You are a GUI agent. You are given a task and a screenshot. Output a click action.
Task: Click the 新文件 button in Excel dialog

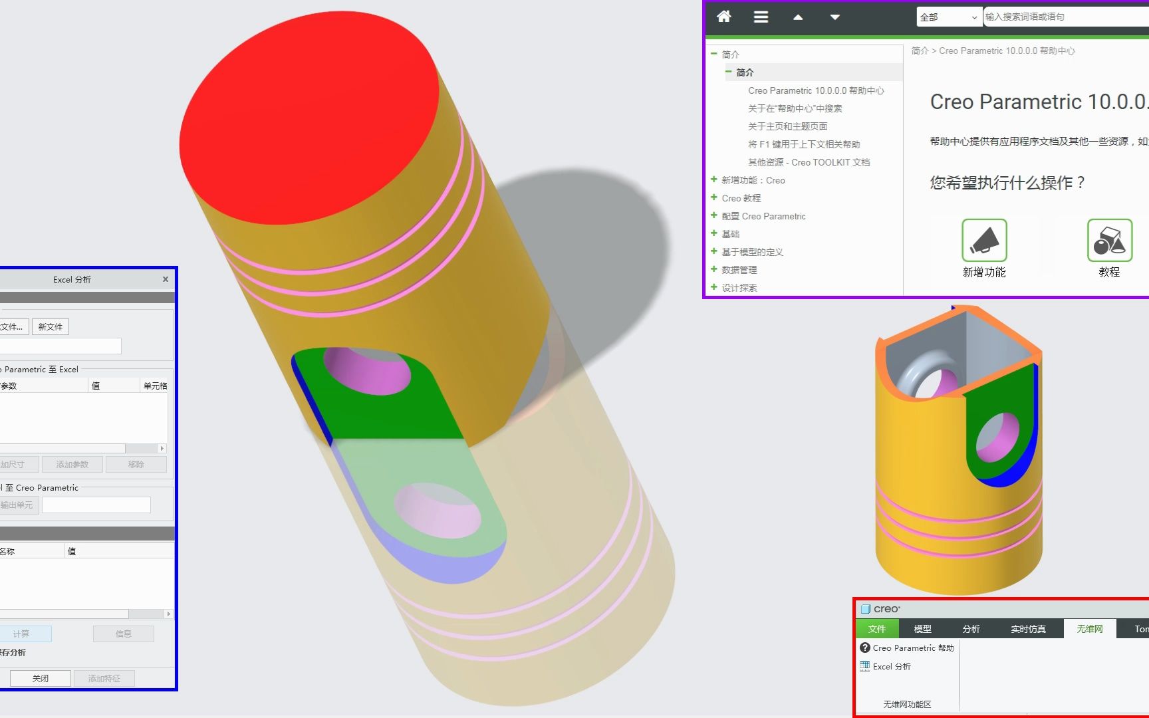pyautogui.click(x=51, y=326)
